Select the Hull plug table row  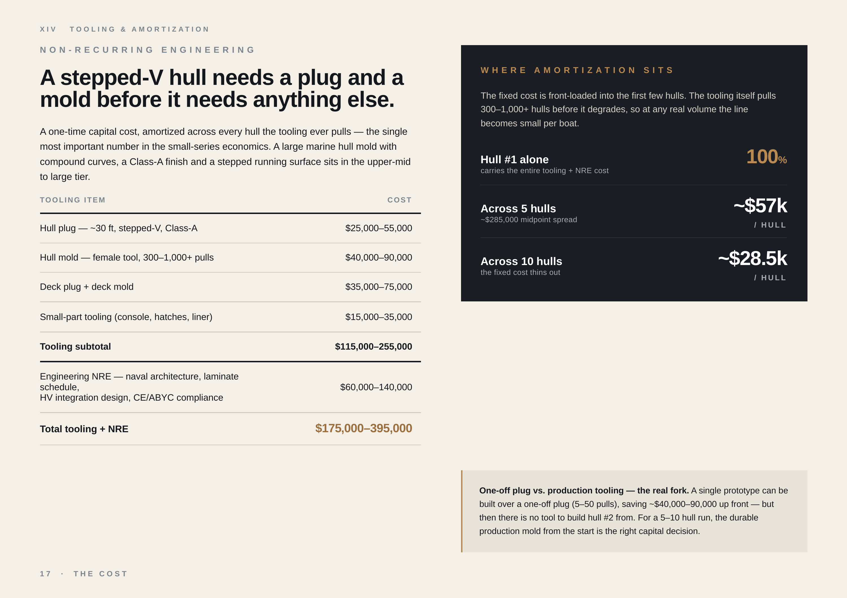230,228
